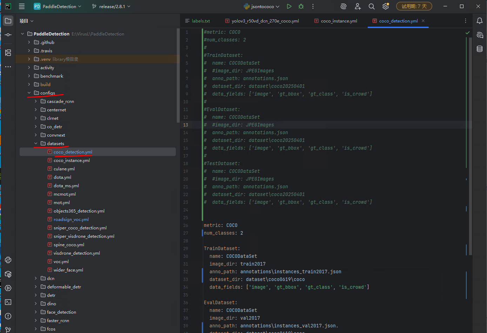Image resolution: width=487 pixels, height=333 pixels.
Task: Run the jsontococo configuration
Action: (x=289, y=6)
